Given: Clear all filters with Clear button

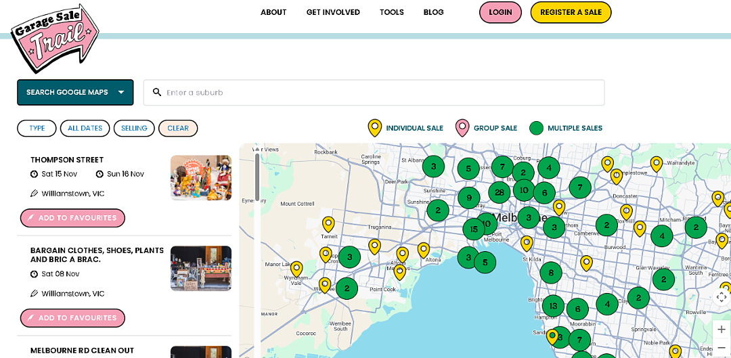Looking at the screenshot, I should pos(178,128).
